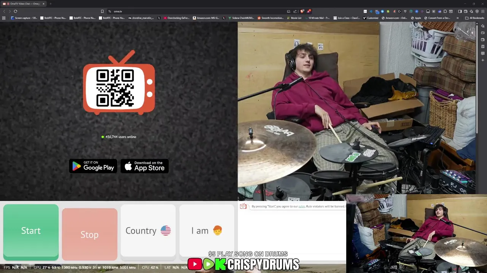The image size is (487, 273).
Task: Open Leo AI sparkle icon in toolbar
Action: click(471, 11)
